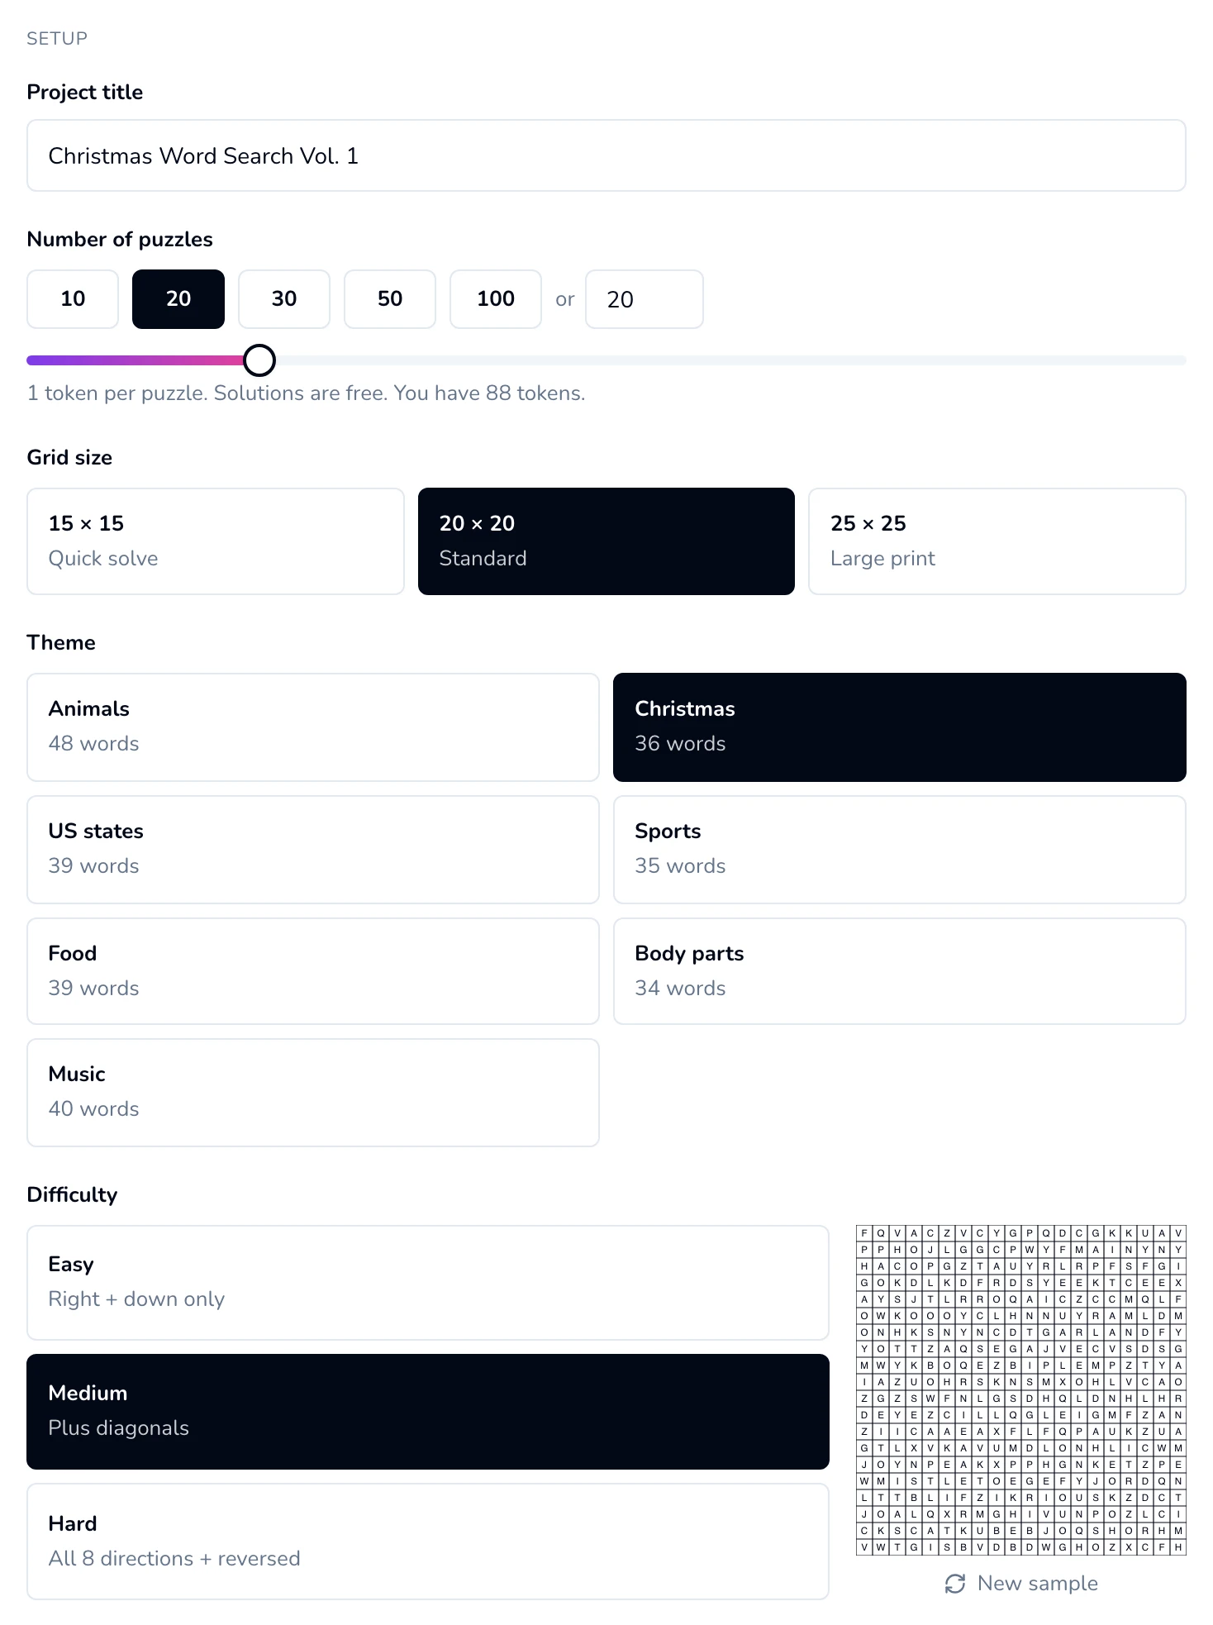Image resolution: width=1213 pixels, height=1625 pixels.
Task: Open the sample puzzle grid preview
Action: pos(1021,1390)
